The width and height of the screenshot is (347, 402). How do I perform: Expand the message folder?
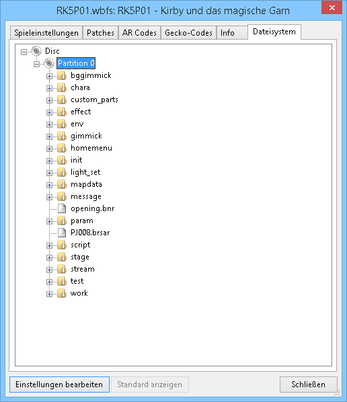click(49, 197)
